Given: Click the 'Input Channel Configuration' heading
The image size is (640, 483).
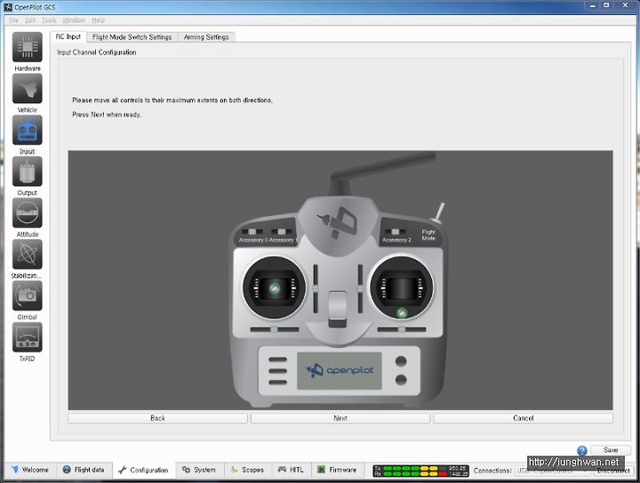Looking at the screenshot, I should [96, 52].
